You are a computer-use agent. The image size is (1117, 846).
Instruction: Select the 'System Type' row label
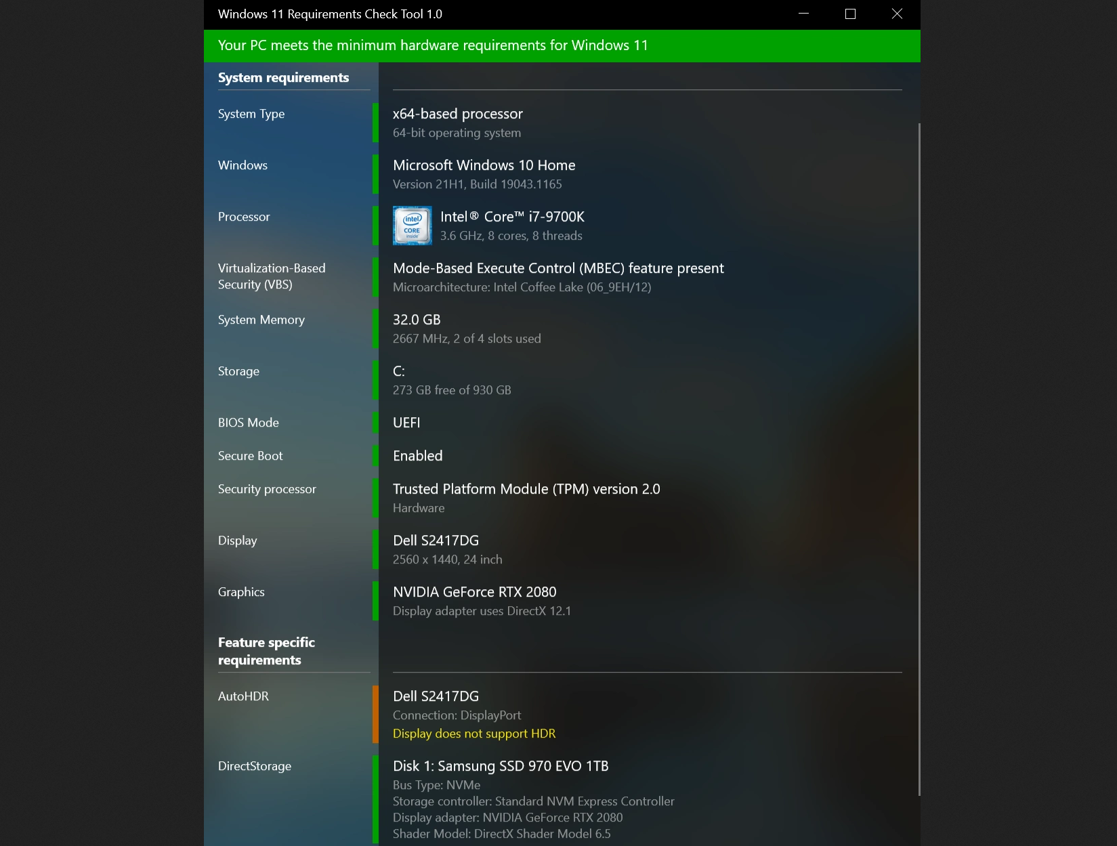tap(251, 114)
